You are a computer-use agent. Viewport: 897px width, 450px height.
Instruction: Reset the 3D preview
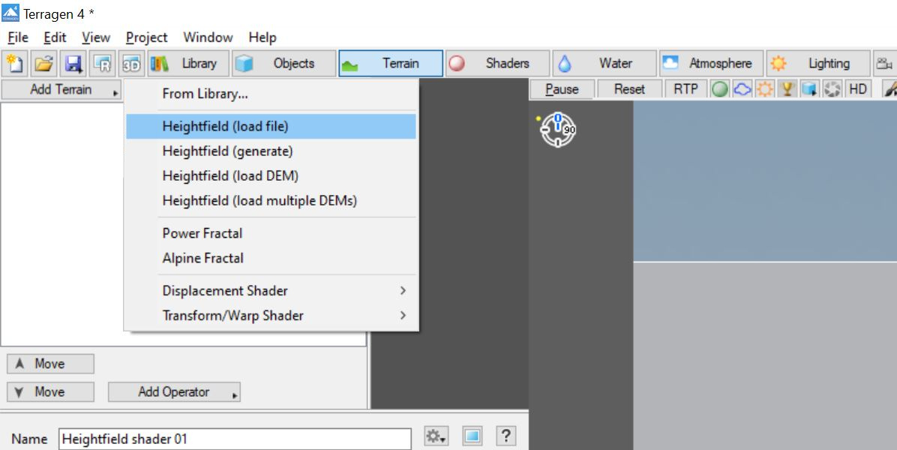(x=629, y=89)
